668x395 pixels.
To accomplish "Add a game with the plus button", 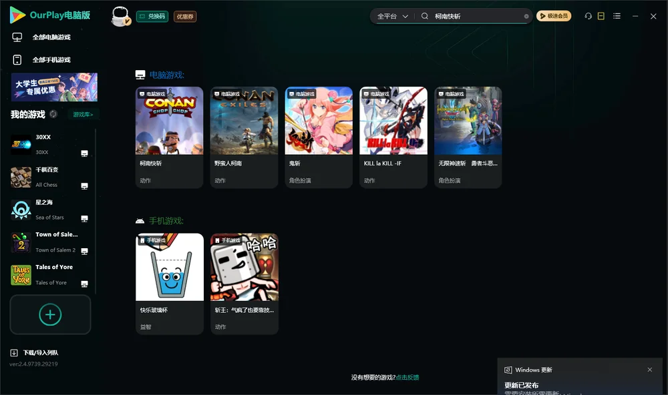I will pos(50,314).
